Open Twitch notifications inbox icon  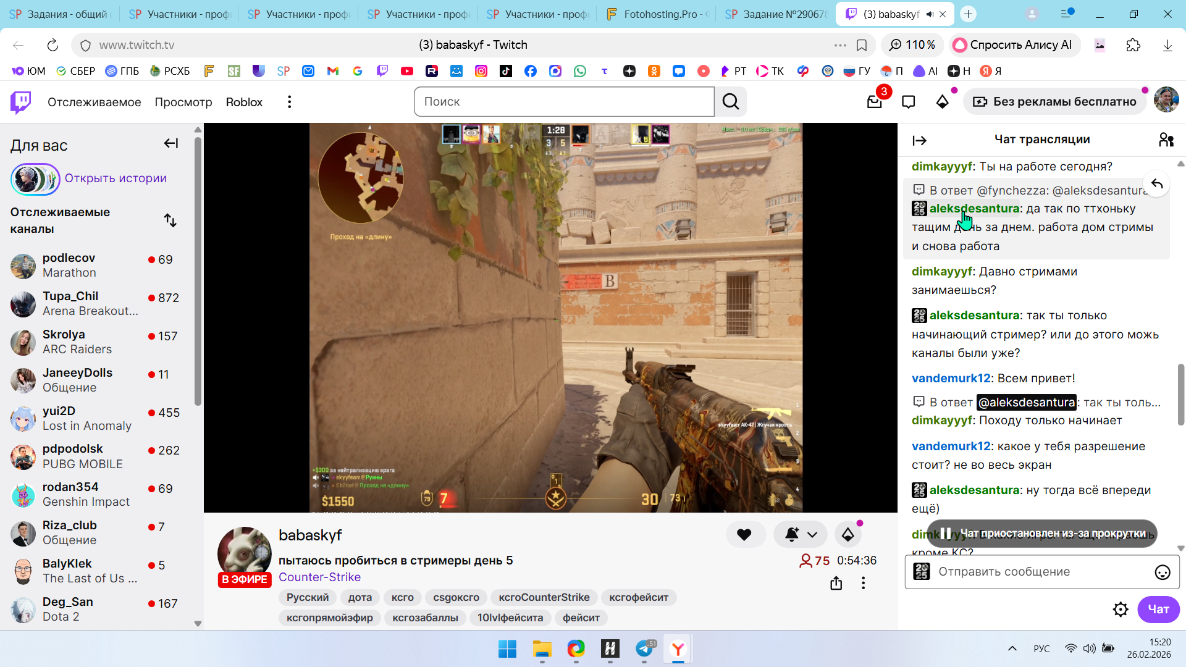tap(874, 102)
